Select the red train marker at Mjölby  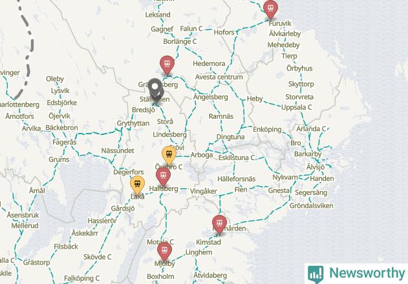click(x=164, y=252)
